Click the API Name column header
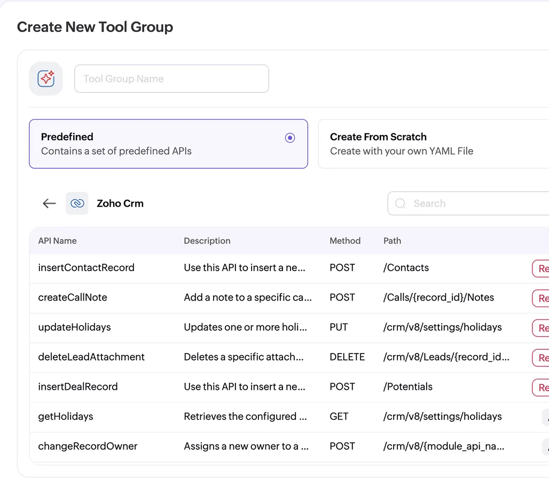The height and width of the screenshot is (486, 549). click(x=58, y=241)
